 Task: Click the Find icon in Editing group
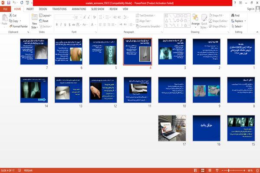(x=233, y=16)
